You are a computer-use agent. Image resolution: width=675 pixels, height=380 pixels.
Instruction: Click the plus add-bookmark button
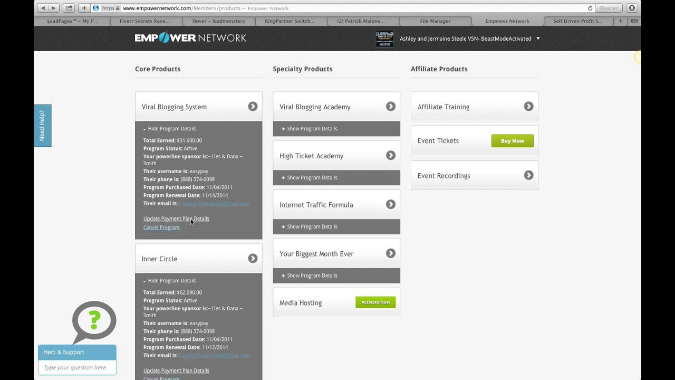[x=84, y=8]
